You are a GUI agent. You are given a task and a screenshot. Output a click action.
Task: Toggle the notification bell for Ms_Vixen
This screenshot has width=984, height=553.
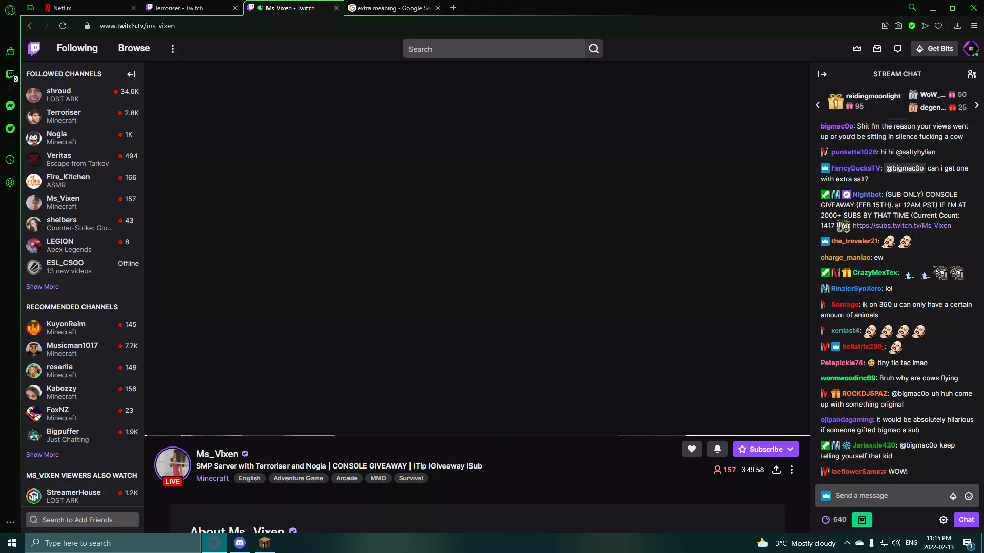pyautogui.click(x=717, y=449)
